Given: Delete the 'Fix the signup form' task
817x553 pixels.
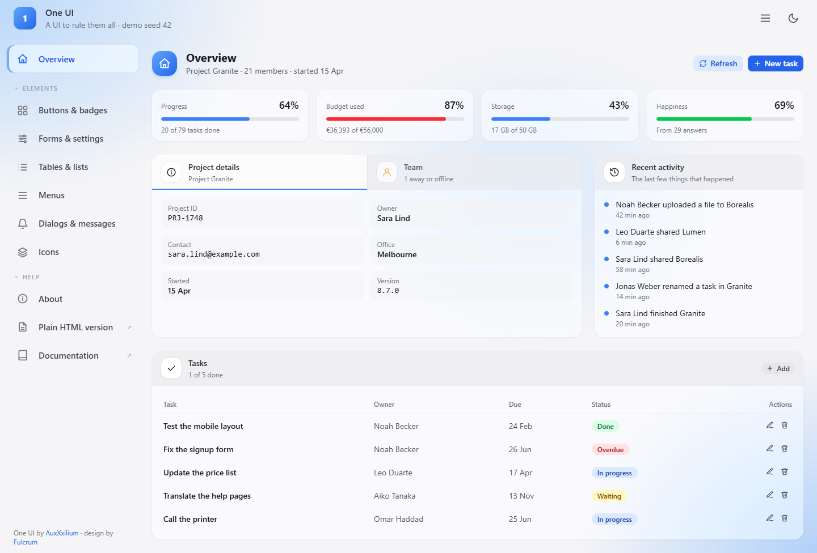Looking at the screenshot, I should coord(785,449).
